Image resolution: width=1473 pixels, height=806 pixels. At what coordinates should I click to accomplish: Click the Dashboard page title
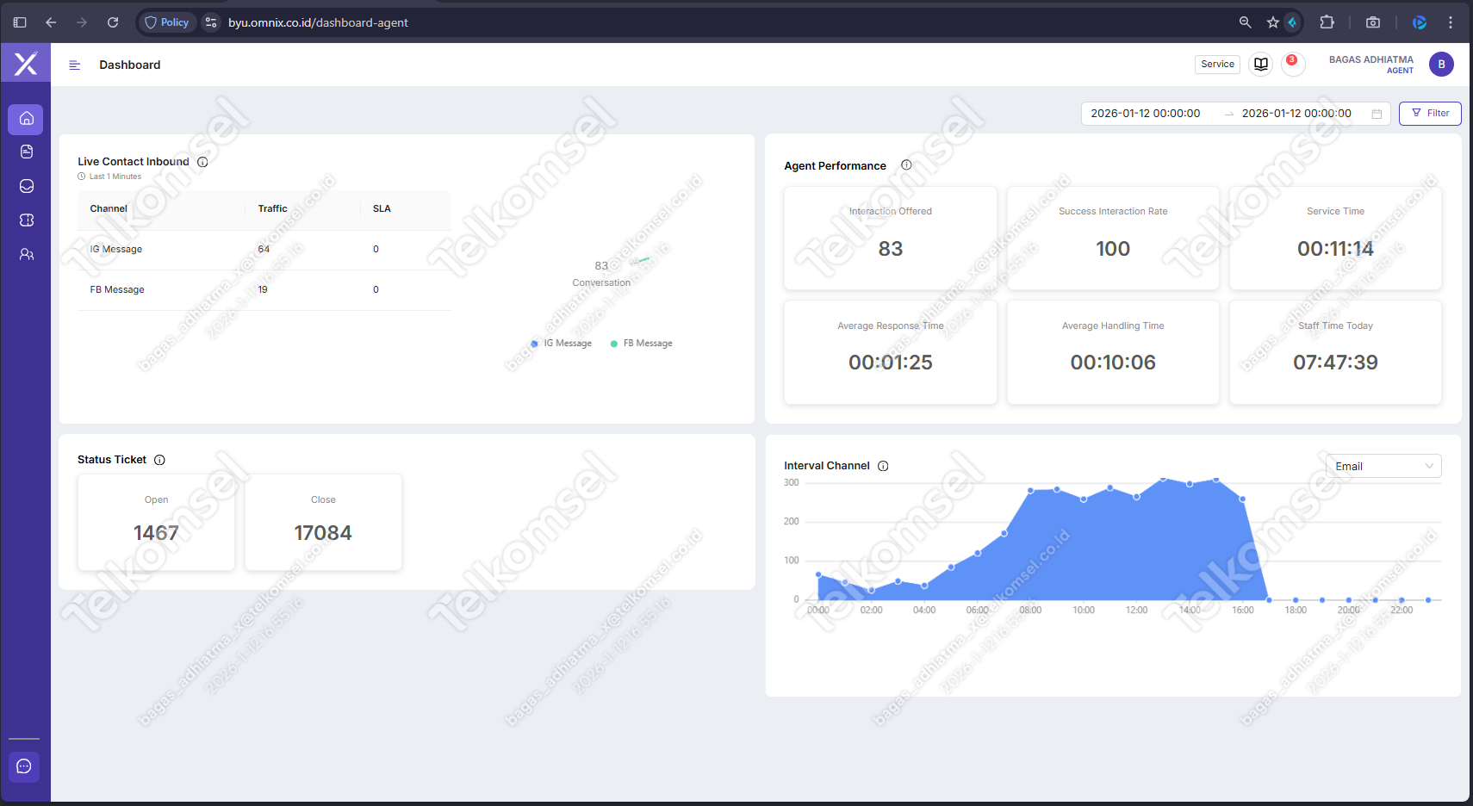pyautogui.click(x=130, y=65)
